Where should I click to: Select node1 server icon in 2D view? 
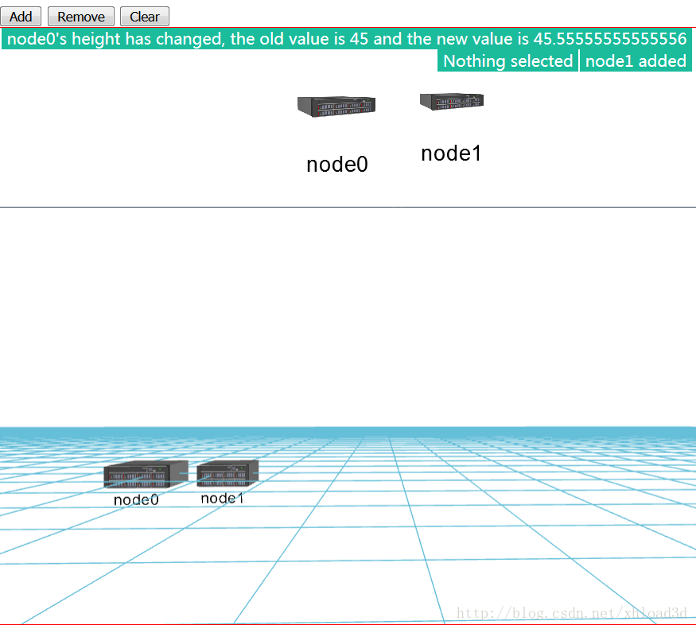tap(452, 102)
